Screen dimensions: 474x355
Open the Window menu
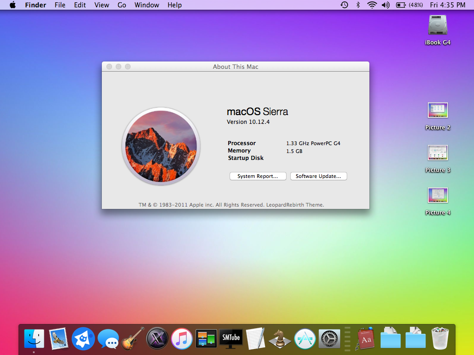click(147, 5)
